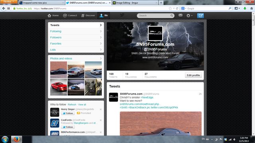Click the Edit profile button
The width and height of the screenshot is (255, 143).
point(193,75)
